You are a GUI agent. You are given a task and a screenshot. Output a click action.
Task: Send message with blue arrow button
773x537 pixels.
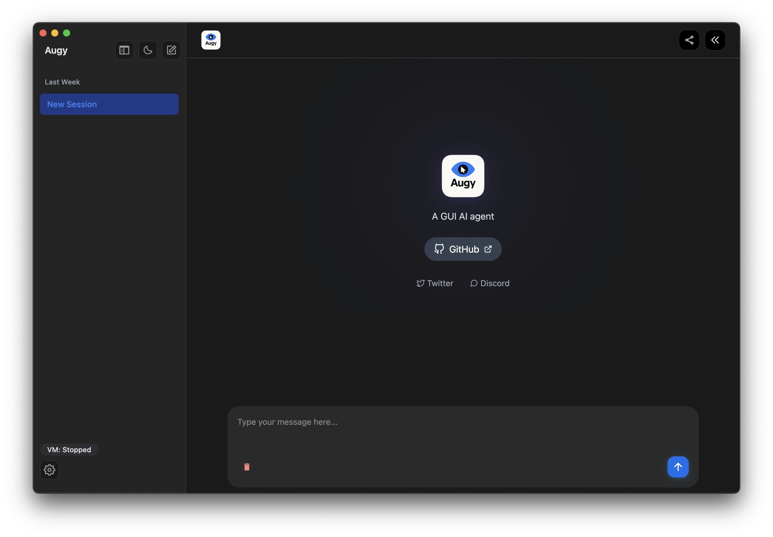click(678, 467)
